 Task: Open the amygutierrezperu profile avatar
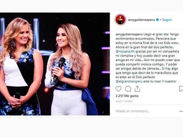(120, 19)
